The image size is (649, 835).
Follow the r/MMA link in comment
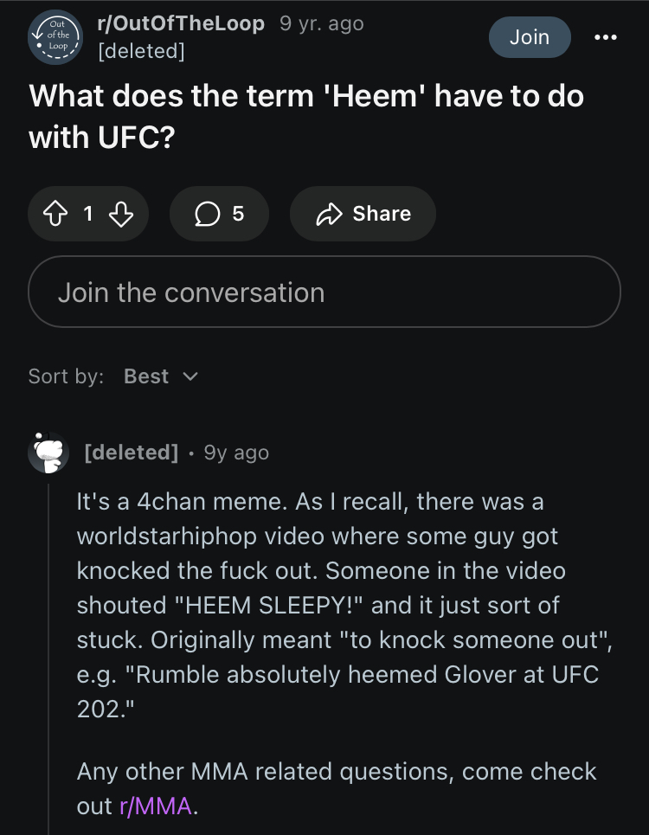pos(156,806)
